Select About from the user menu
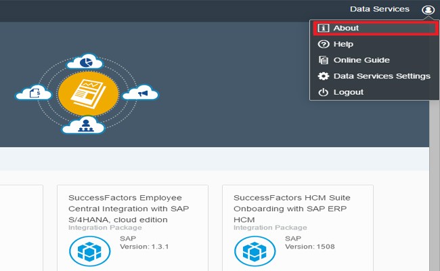The height and width of the screenshot is (271, 440). (x=376, y=28)
